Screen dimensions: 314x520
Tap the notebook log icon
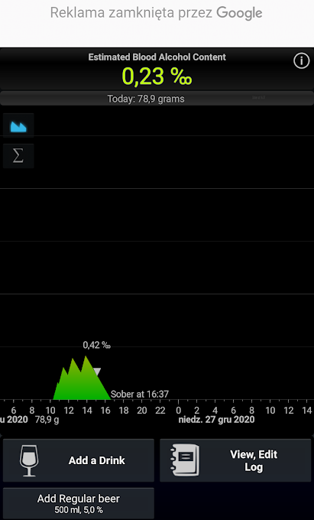(x=185, y=460)
